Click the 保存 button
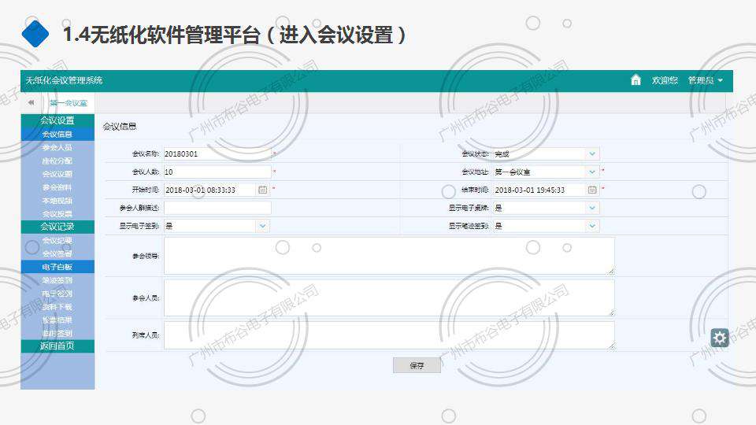 417,365
